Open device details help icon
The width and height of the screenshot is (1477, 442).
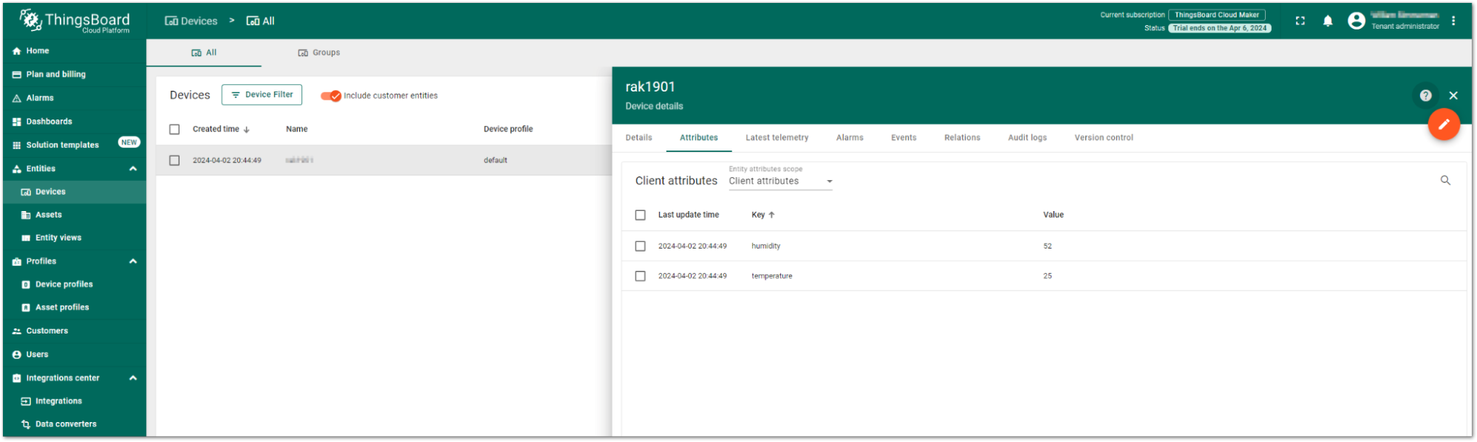point(1426,96)
